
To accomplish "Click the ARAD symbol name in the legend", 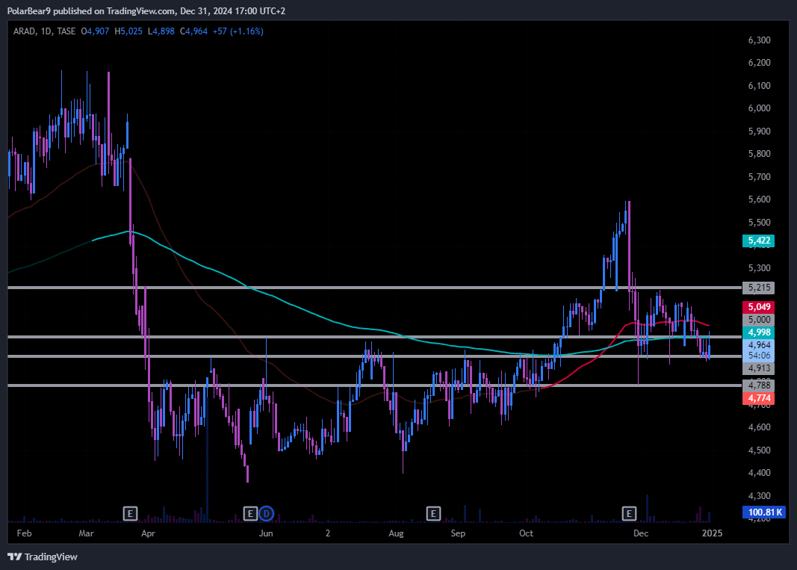I will [25, 31].
